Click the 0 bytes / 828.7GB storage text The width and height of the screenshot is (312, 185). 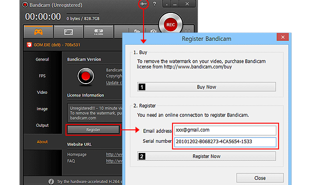[83, 19]
